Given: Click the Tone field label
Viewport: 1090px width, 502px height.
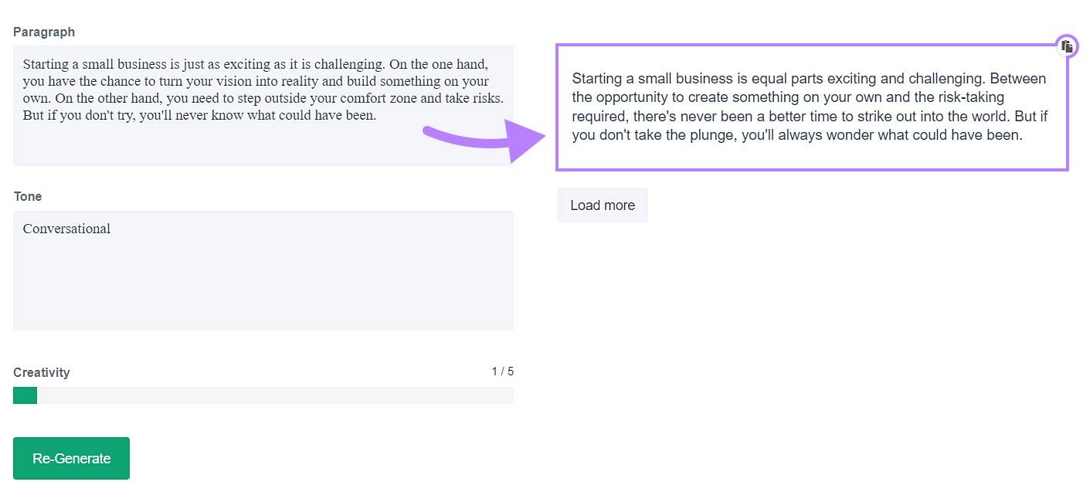Looking at the screenshot, I should (28, 197).
